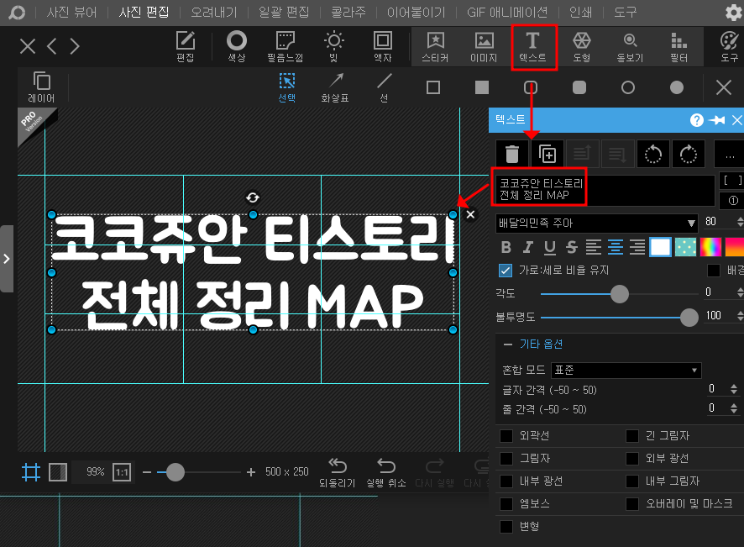The height and width of the screenshot is (547, 744).
Task: Toggle the grid guide overlay icon
Action: (x=31, y=472)
